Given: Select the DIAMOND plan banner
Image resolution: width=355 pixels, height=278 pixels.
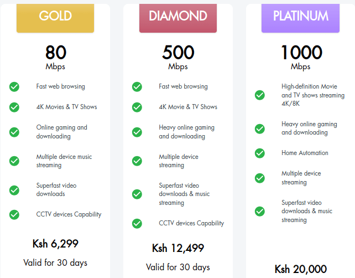Looking at the screenshot, I should (x=178, y=18).
